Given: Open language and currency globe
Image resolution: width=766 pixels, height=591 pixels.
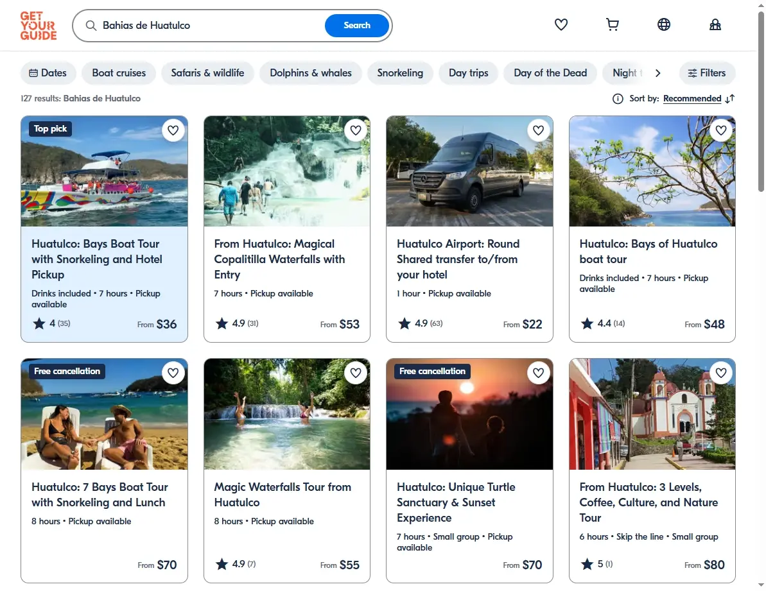Looking at the screenshot, I should [663, 24].
